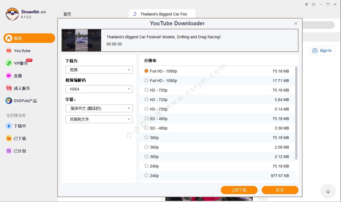Open 首页 in the sidebar

[29, 38]
